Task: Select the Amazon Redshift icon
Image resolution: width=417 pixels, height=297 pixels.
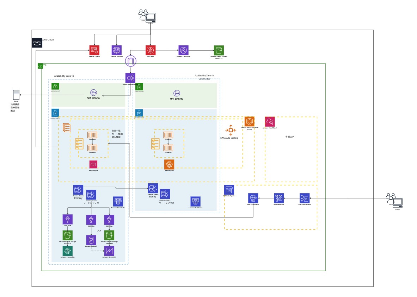Action: (91, 240)
